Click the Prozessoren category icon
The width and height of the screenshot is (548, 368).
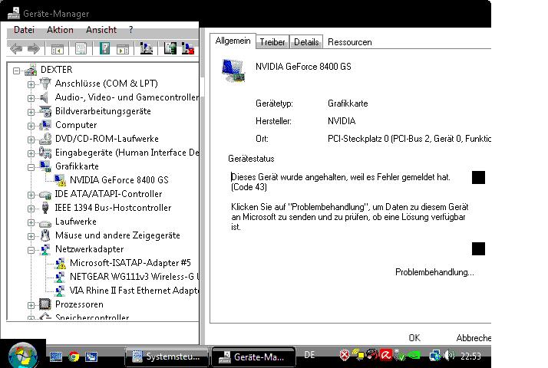45,304
